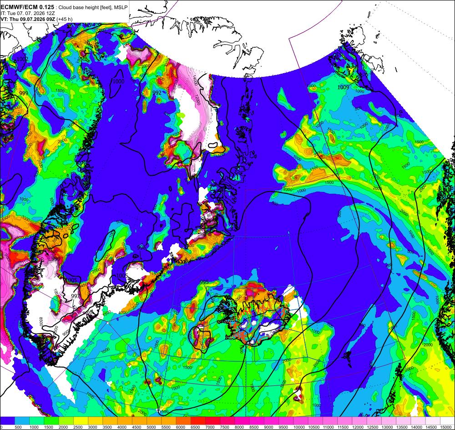
Task: Click the 1009 pressure label
Action: click(x=343, y=87)
